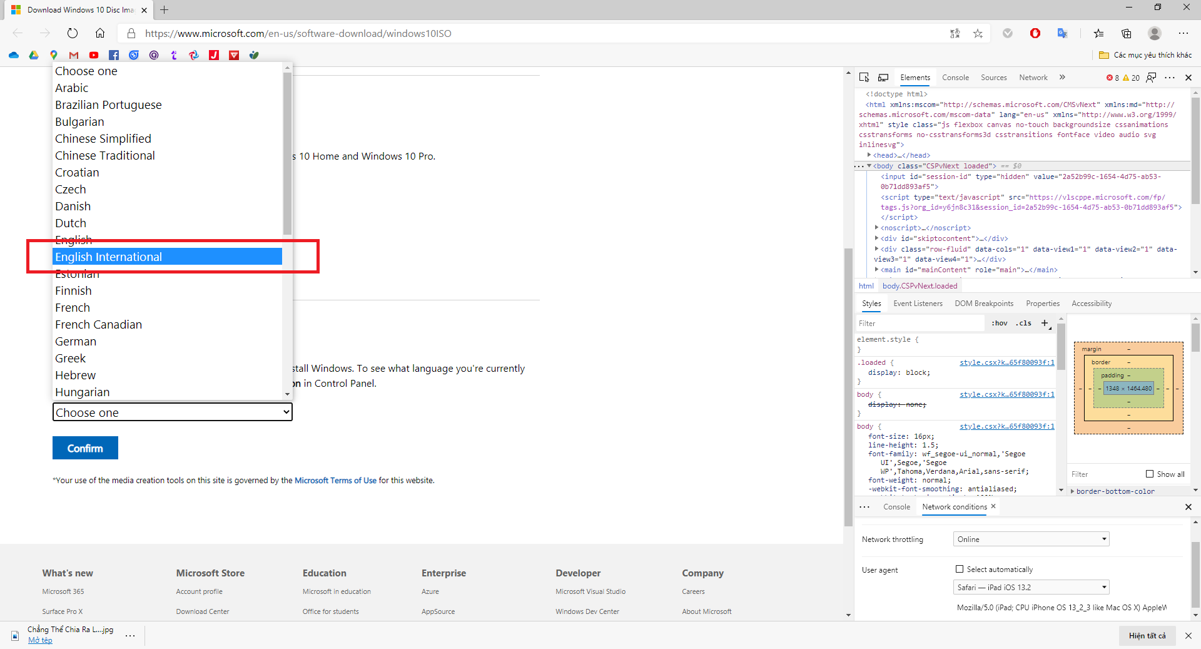Open the Accessibility pane tab
The width and height of the screenshot is (1201, 649).
pyautogui.click(x=1092, y=304)
